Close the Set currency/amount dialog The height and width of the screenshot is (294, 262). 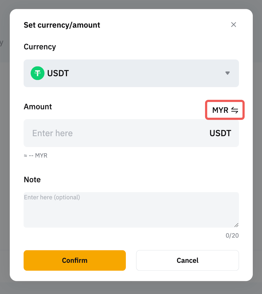[234, 25]
